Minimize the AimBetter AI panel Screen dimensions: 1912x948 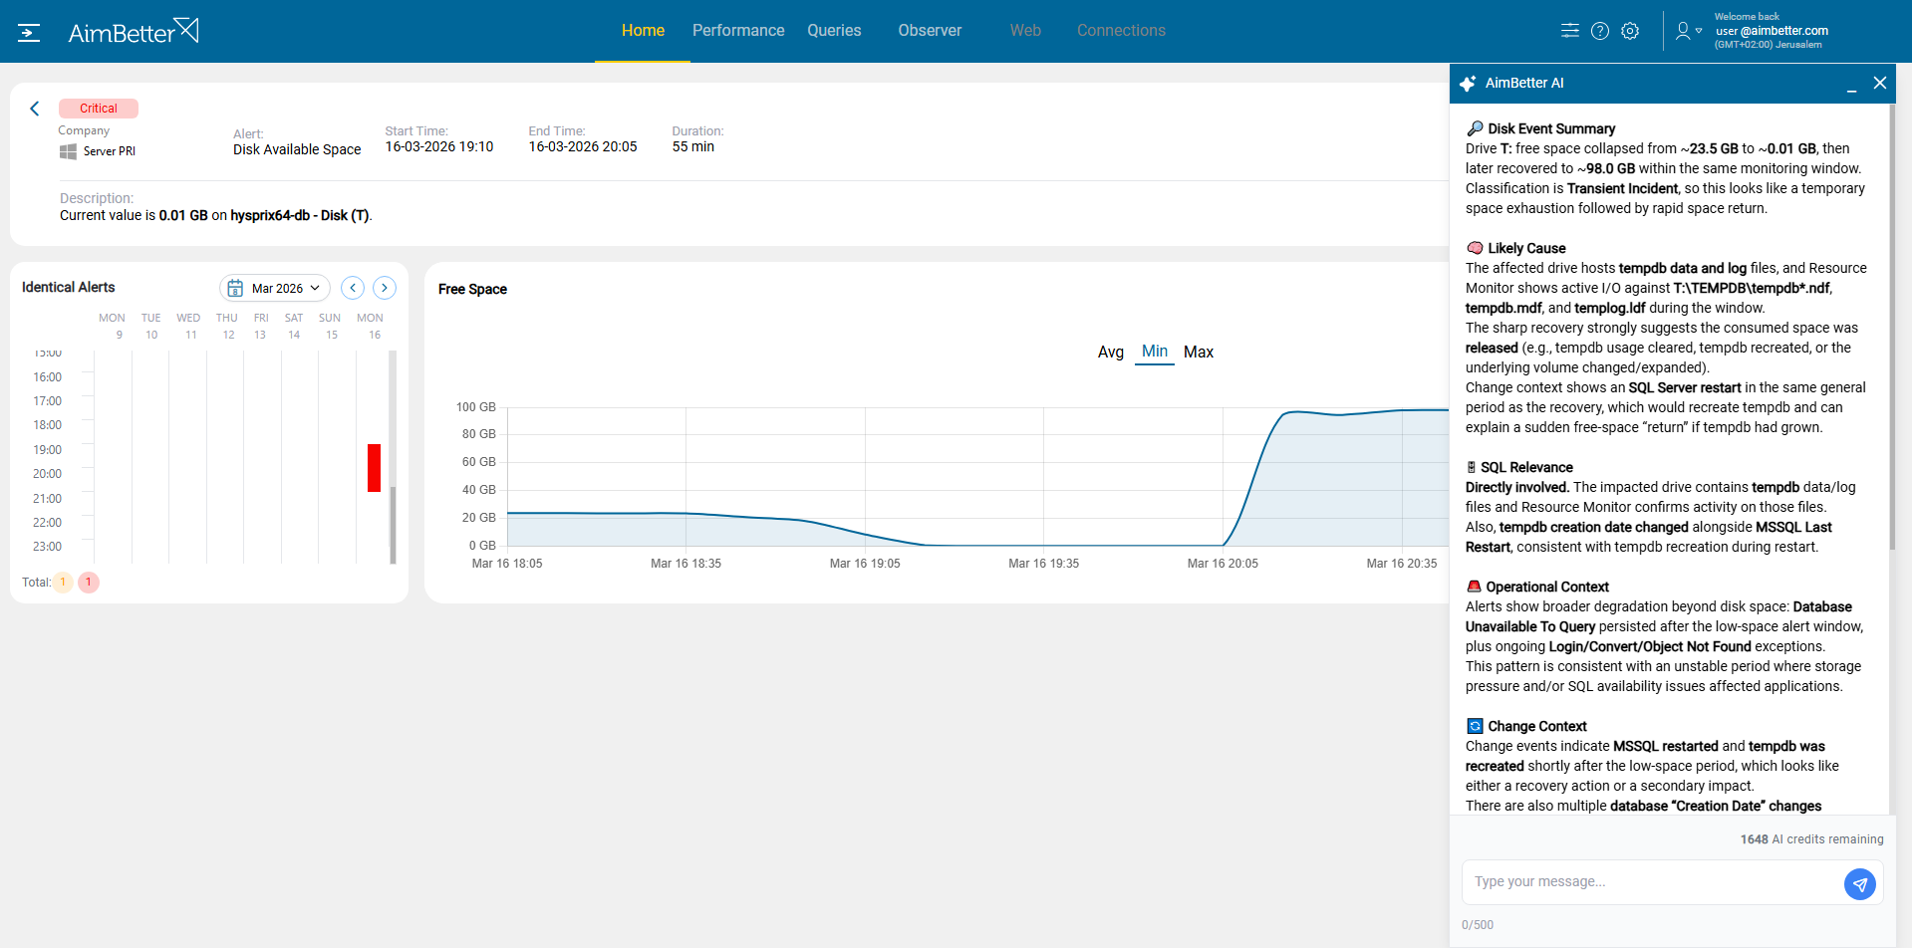[x=1851, y=86]
